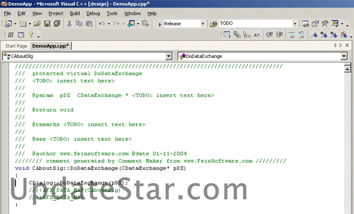Screen dimensions: 354x214
Task: Comment out selected lines icon
Action: [x=292, y=35]
